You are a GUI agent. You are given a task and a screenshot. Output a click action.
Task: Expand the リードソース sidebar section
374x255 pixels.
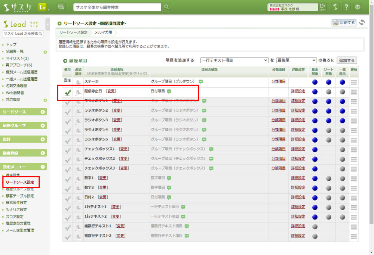pyautogui.click(x=43, y=112)
